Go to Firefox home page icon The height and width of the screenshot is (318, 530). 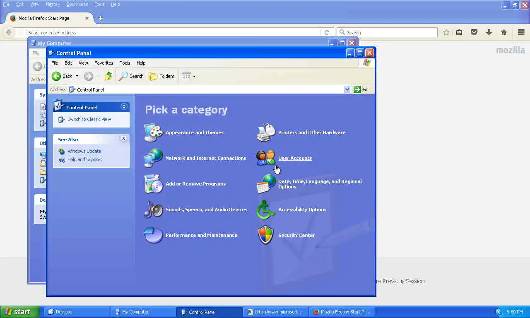504,32
